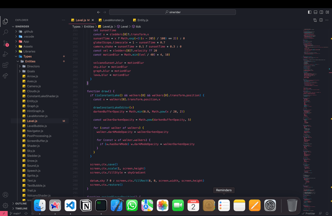Open Sledder.js in the file explorer
This screenshot has height=216, width=332.
[33, 156]
